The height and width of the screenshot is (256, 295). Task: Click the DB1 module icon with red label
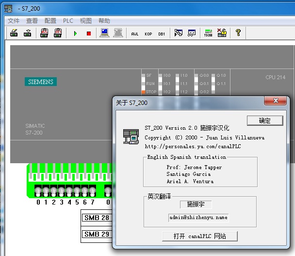(58, 33)
